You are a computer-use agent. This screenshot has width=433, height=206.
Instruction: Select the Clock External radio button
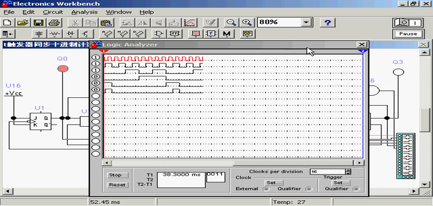click(x=266, y=189)
